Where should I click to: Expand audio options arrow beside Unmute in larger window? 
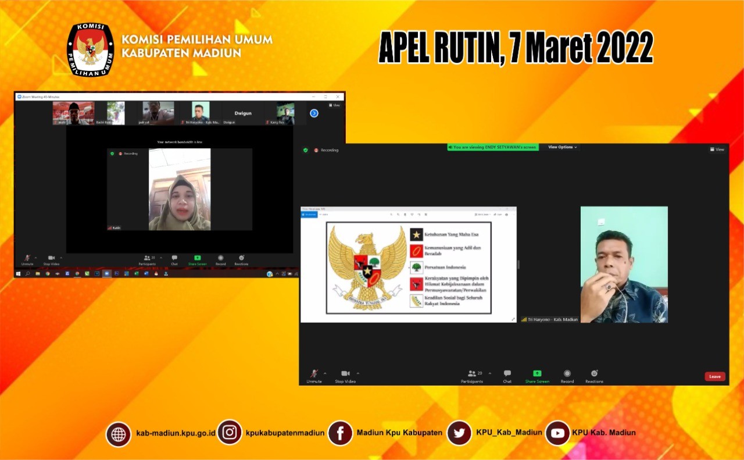(x=325, y=373)
